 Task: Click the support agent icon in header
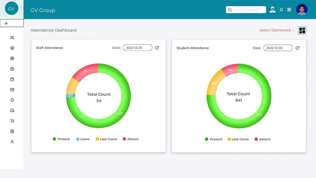click(x=272, y=9)
